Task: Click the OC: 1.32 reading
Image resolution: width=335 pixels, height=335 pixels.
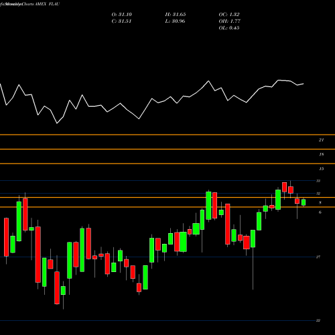Action: (x=229, y=14)
